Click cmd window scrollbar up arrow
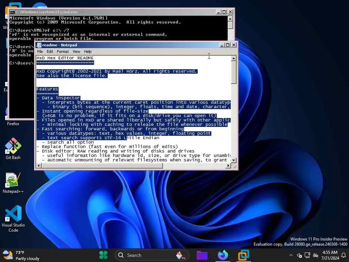This screenshot has height=262, width=349. pos(230,18)
